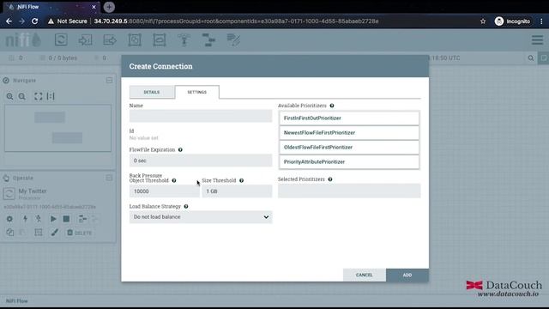Viewport: 549px width, 309px height.
Task: Edit the Size Threshold field
Action: [x=237, y=191]
